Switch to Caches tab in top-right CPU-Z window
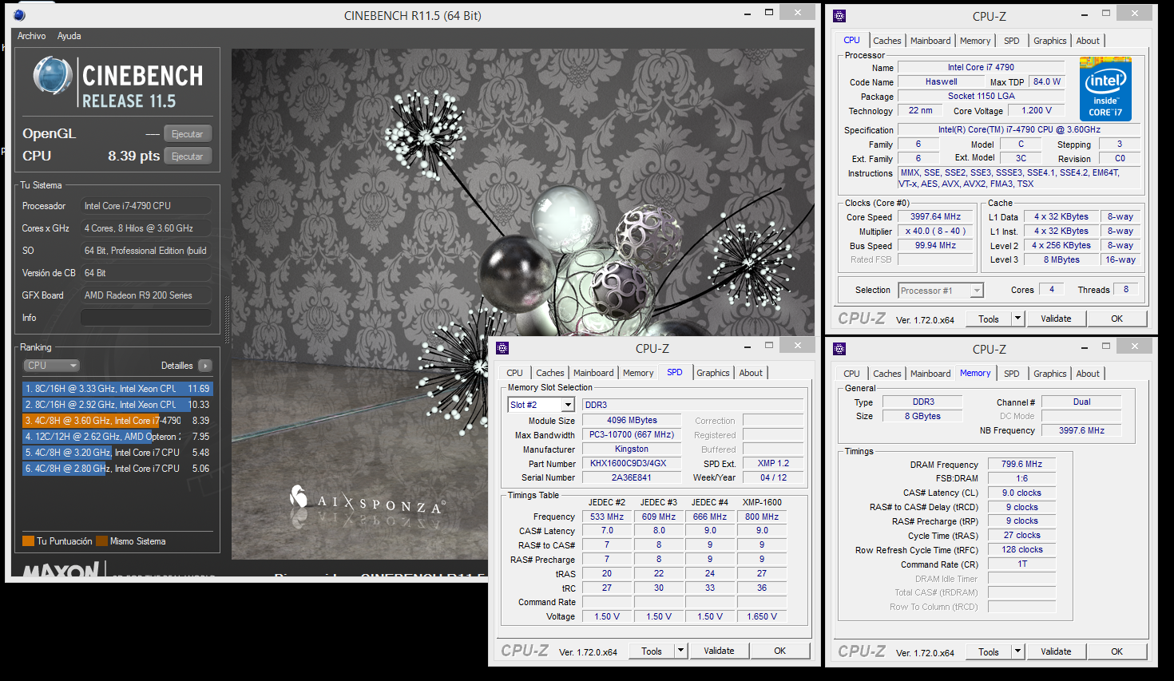Viewport: 1174px width, 681px height. click(x=886, y=41)
